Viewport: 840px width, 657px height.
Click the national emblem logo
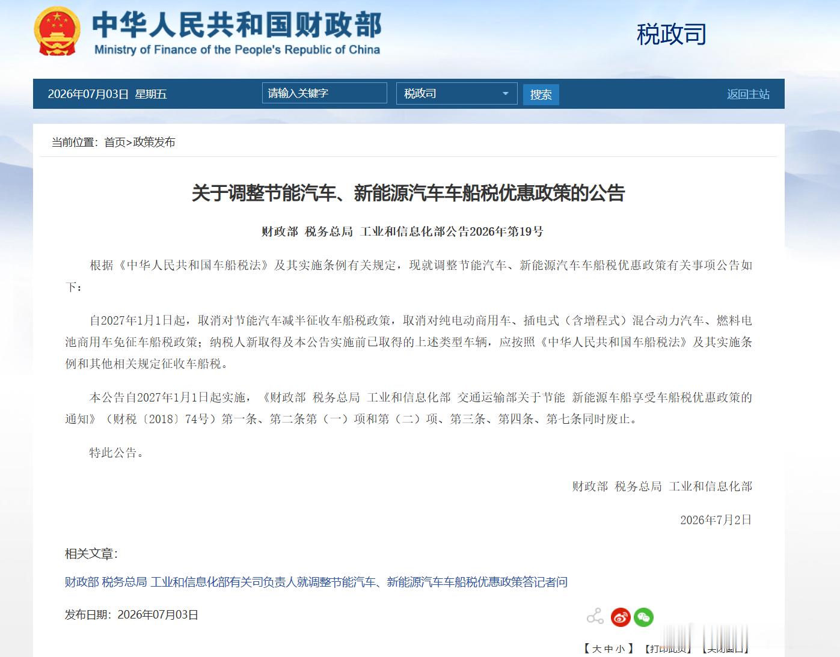(57, 31)
